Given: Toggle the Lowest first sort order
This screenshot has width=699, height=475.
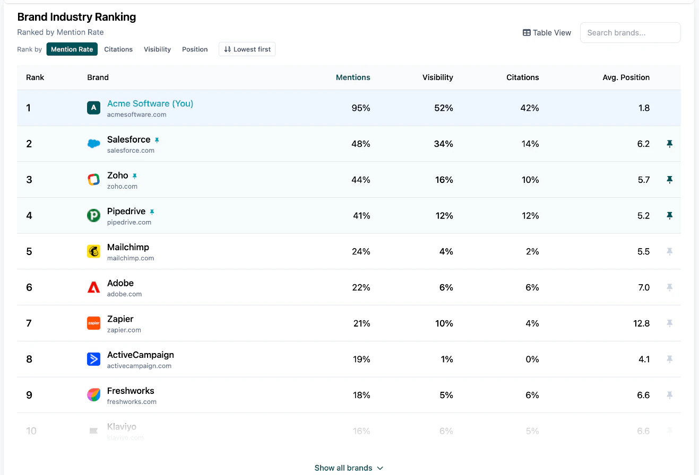Looking at the screenshot, I should tap(247, 49).
